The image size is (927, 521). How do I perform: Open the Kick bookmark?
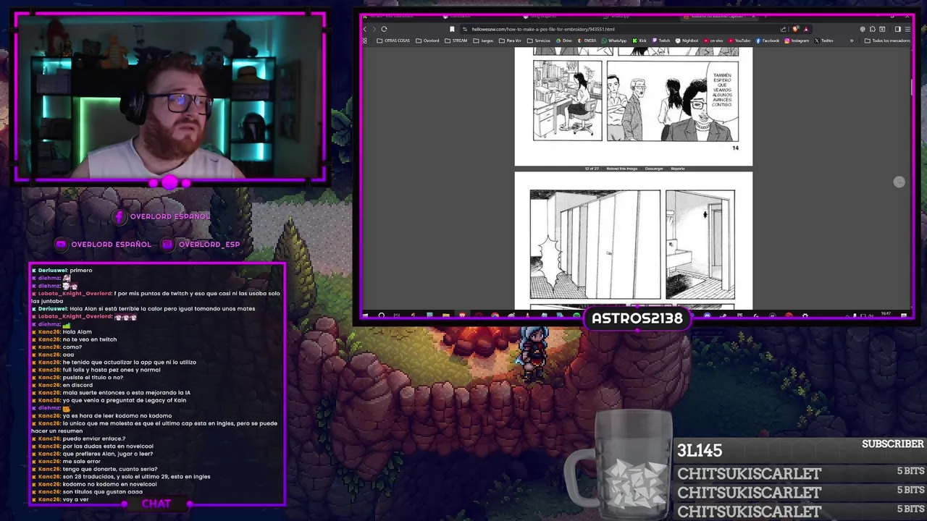pyautogui.click(x=639, y=41)
